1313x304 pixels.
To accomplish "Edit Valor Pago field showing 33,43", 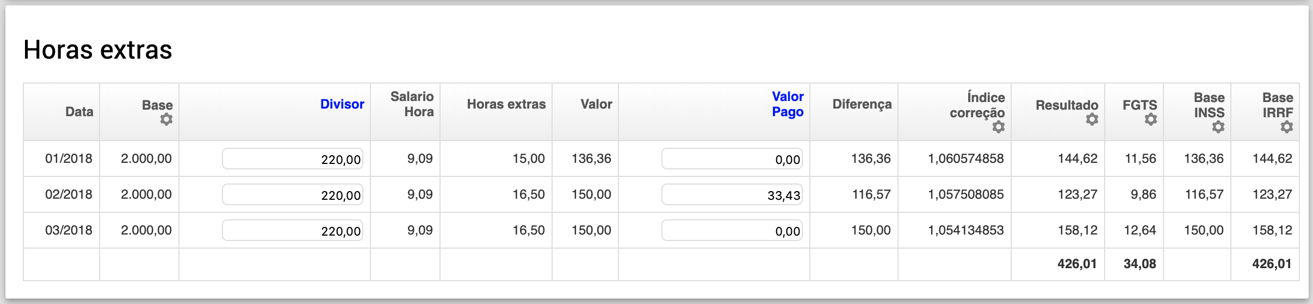I will click(x=732, y=195).
